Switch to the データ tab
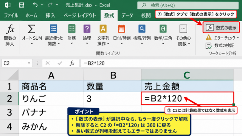242x136 pixels. click(127, 15)
